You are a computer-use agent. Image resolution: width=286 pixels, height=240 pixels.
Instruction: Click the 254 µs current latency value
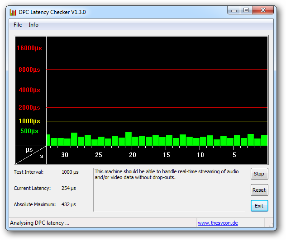tap(69, 188)
